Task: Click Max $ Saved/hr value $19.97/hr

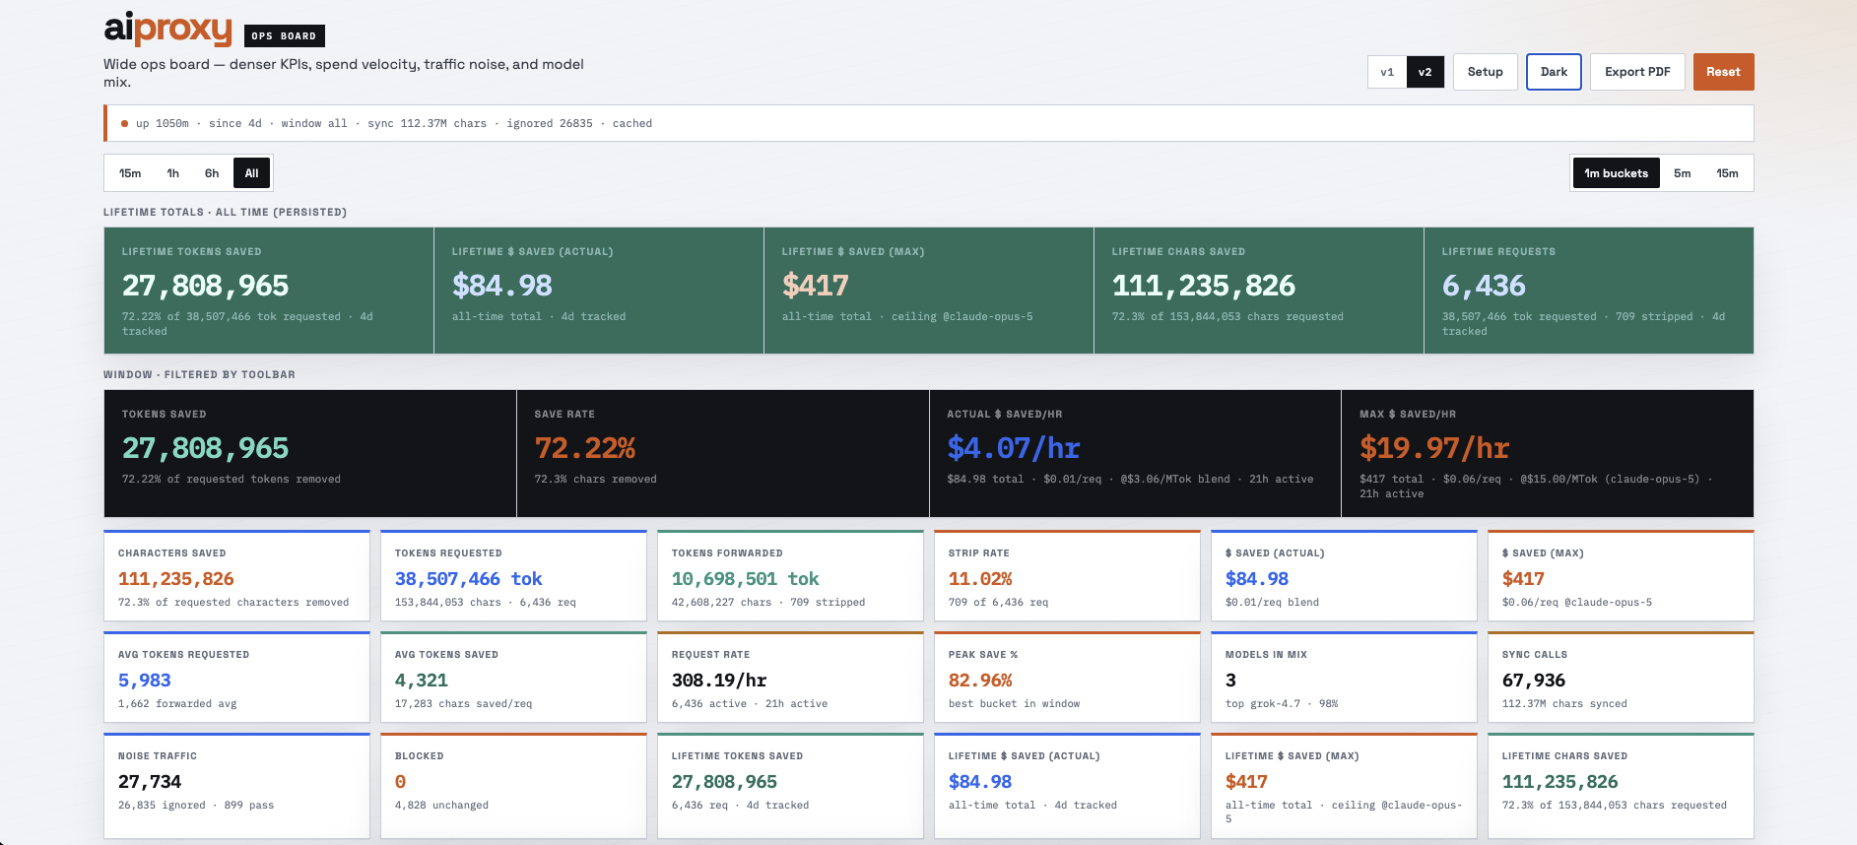Action: click(x=1434, y=448)
